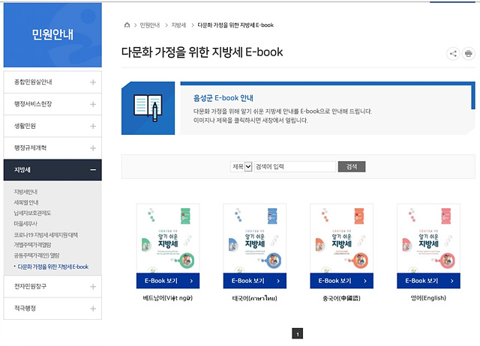Select 공동주택가격(안) 열람 submenu link

click(x=37, y=255)
